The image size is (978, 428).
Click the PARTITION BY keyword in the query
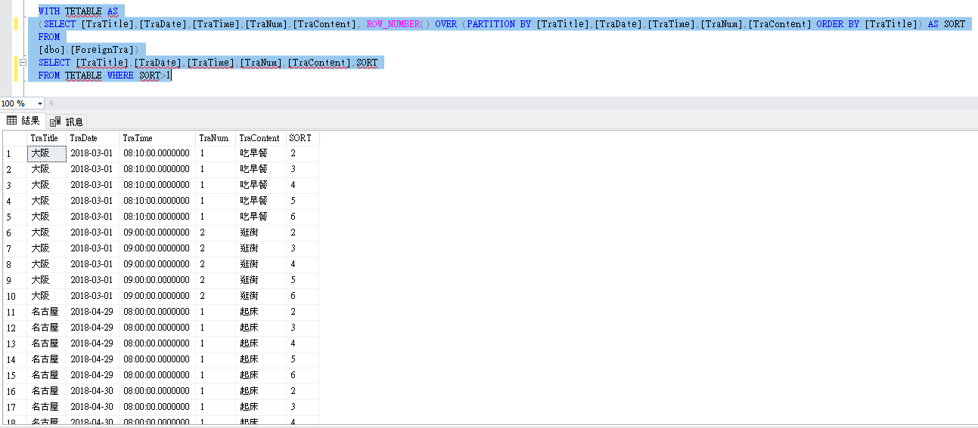pos(498,24)
